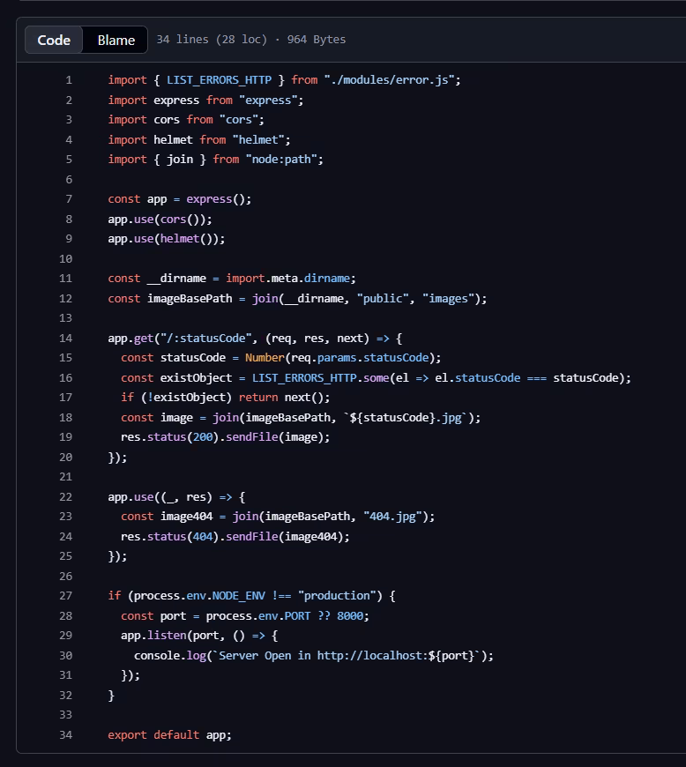Click imageBasePath variable on line 12
The height and width of the screenshot is (767, 686).
coord(190,298)
